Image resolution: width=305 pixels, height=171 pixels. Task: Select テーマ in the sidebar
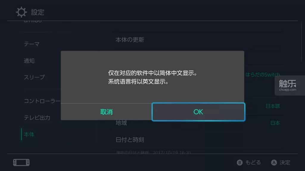point(32,44)
